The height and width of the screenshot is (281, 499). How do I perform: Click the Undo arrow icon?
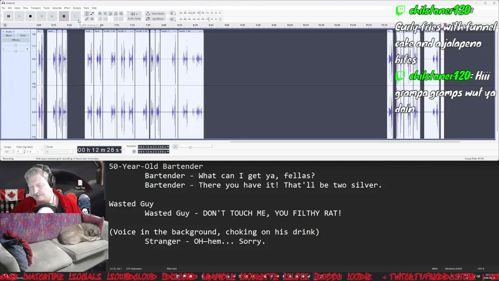(116, 19)
